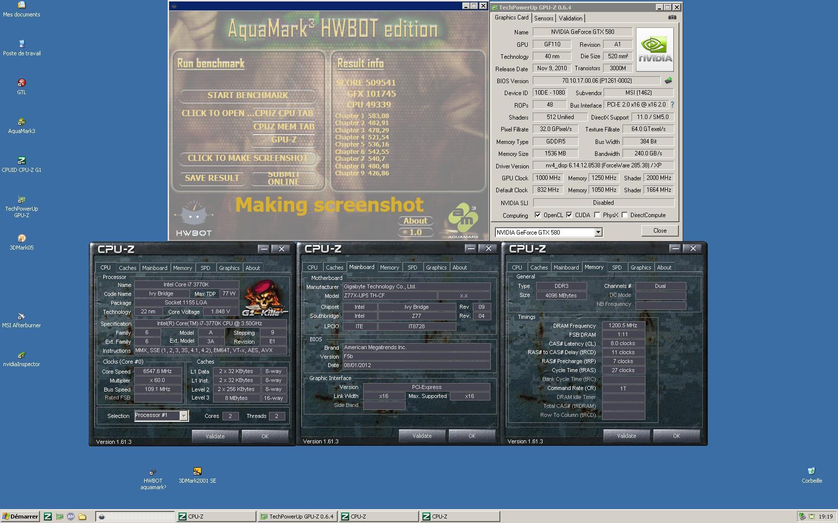Image resolution: width=838 pixels, height=523 pixels.
Task: Launch 3DMark05 desktop shortcut
Action: [x=21, y=242]
